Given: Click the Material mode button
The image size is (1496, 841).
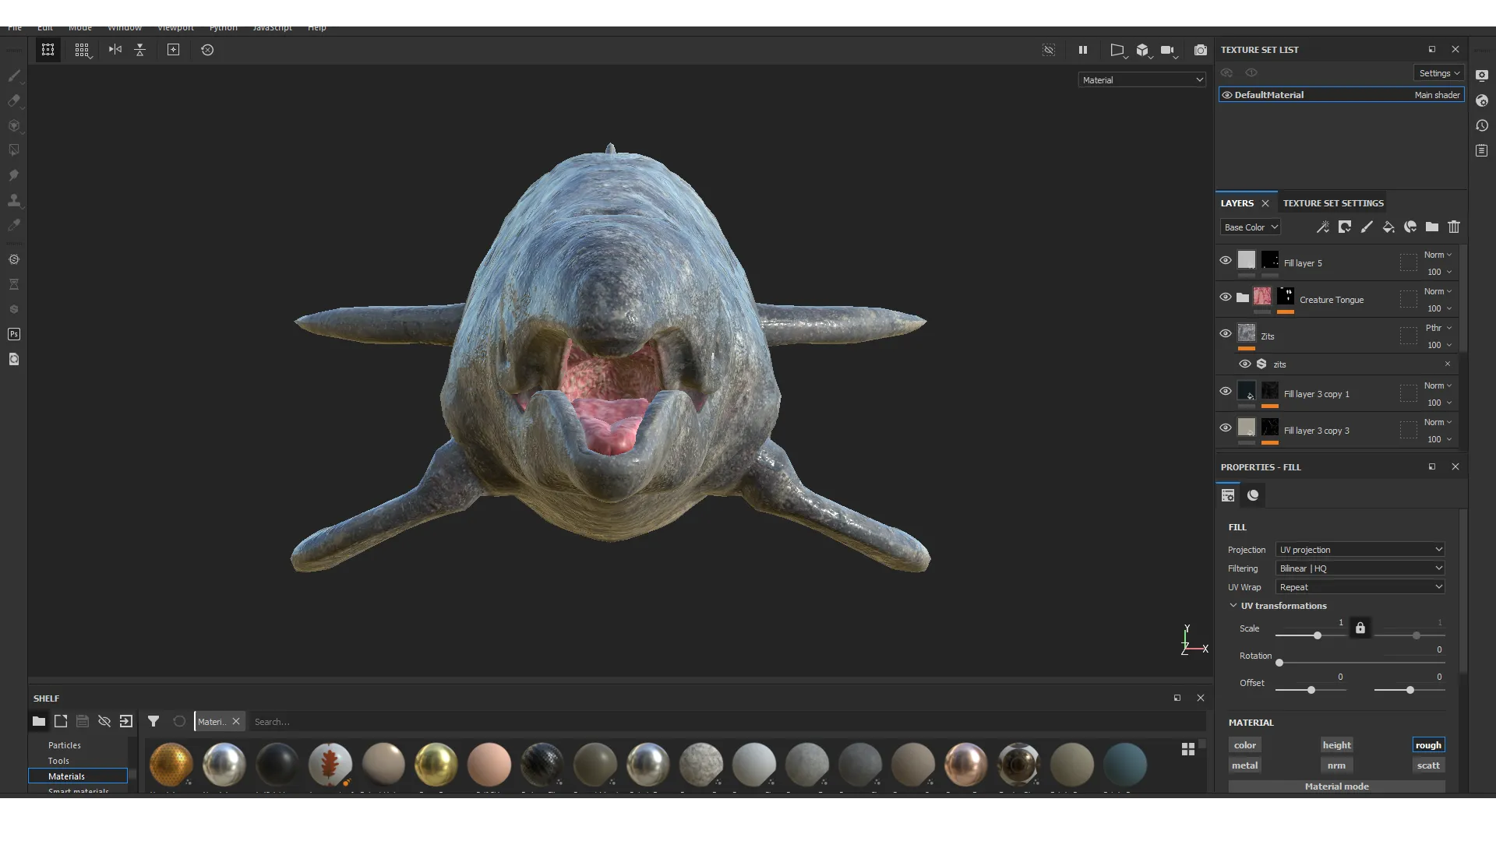Looking at the screenshot, I should pos(1337,786).
